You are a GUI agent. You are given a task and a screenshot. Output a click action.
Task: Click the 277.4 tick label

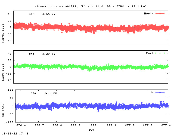166,125
